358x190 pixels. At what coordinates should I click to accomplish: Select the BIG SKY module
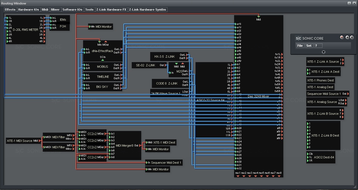pyautogui.click(x=102, y=87)
